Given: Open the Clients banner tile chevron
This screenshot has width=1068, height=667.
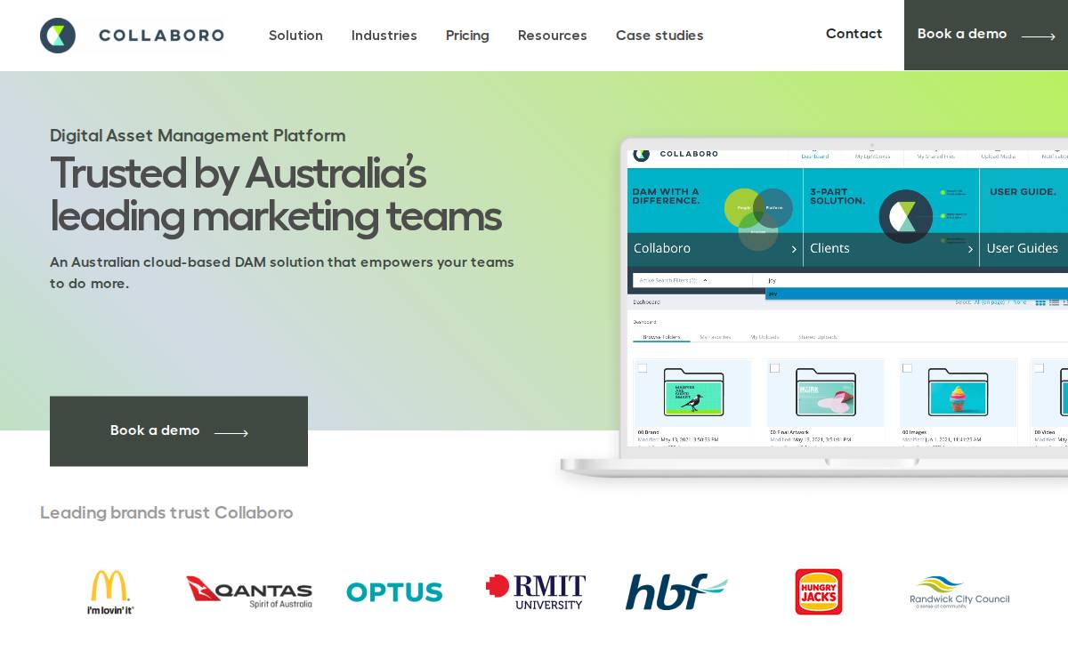Looking at the screenshot, I should pos(970,249).
